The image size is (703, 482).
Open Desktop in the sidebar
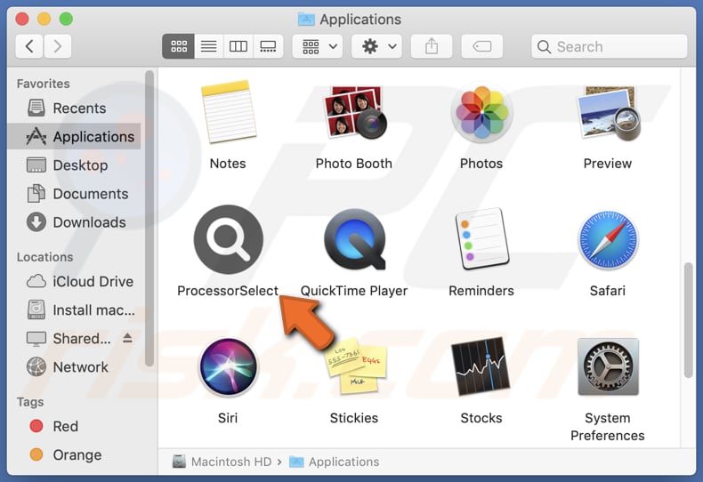(75, 165)
